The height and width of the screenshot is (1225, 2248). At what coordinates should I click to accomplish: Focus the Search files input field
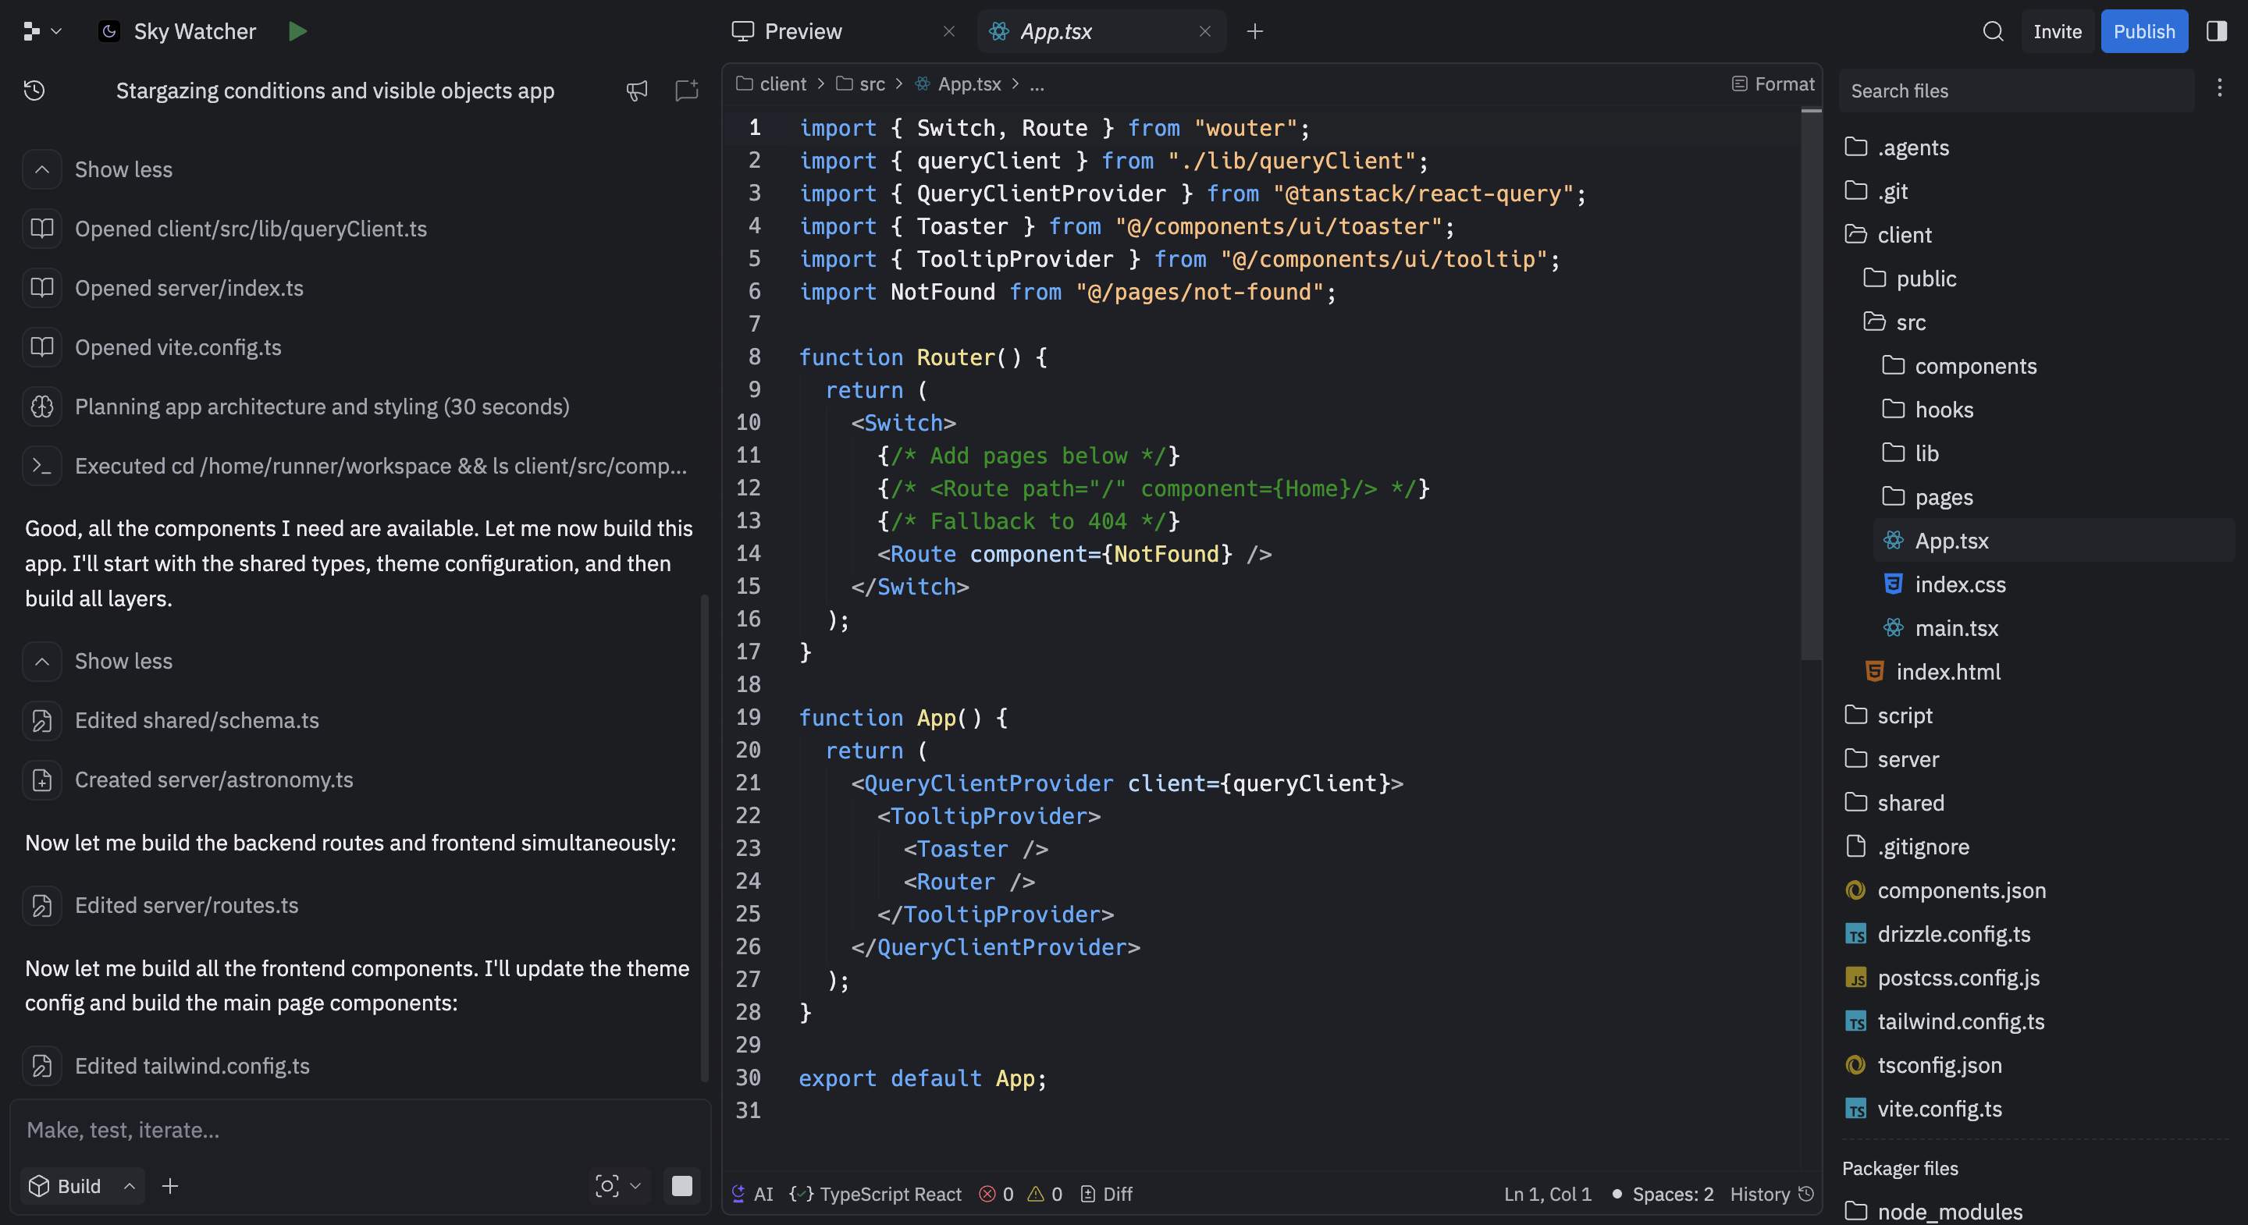click(2016, 91)
